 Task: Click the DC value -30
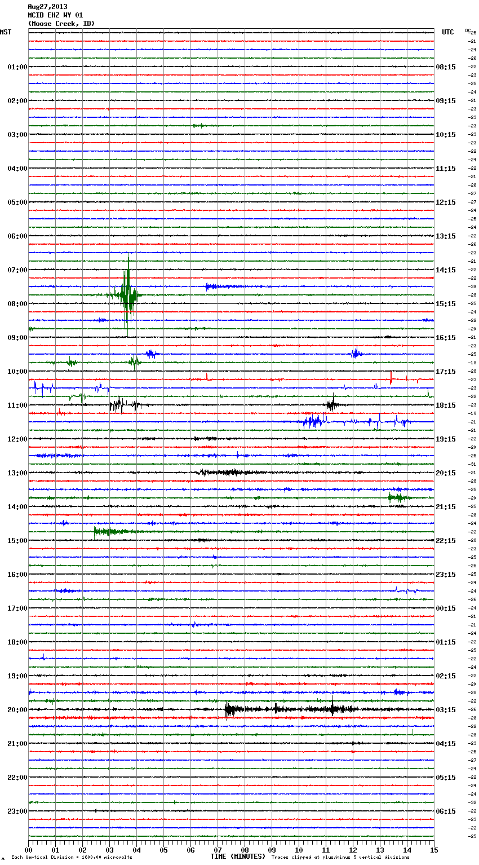point(473,286)
